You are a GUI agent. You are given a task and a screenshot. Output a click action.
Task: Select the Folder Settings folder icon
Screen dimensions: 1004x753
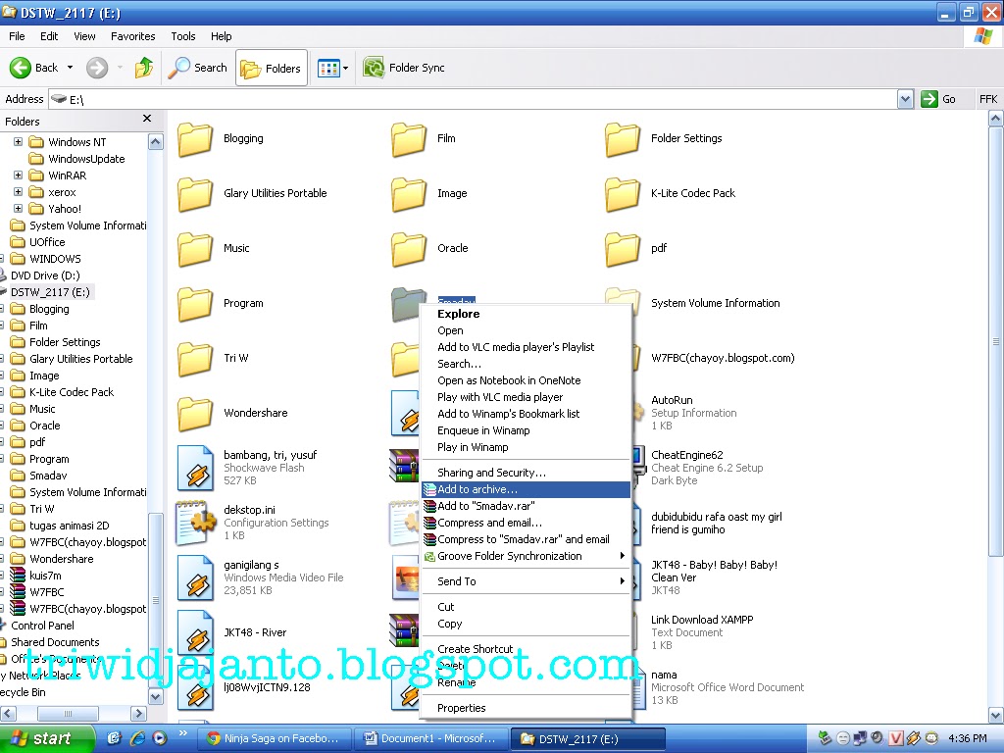tap(623, 139)
